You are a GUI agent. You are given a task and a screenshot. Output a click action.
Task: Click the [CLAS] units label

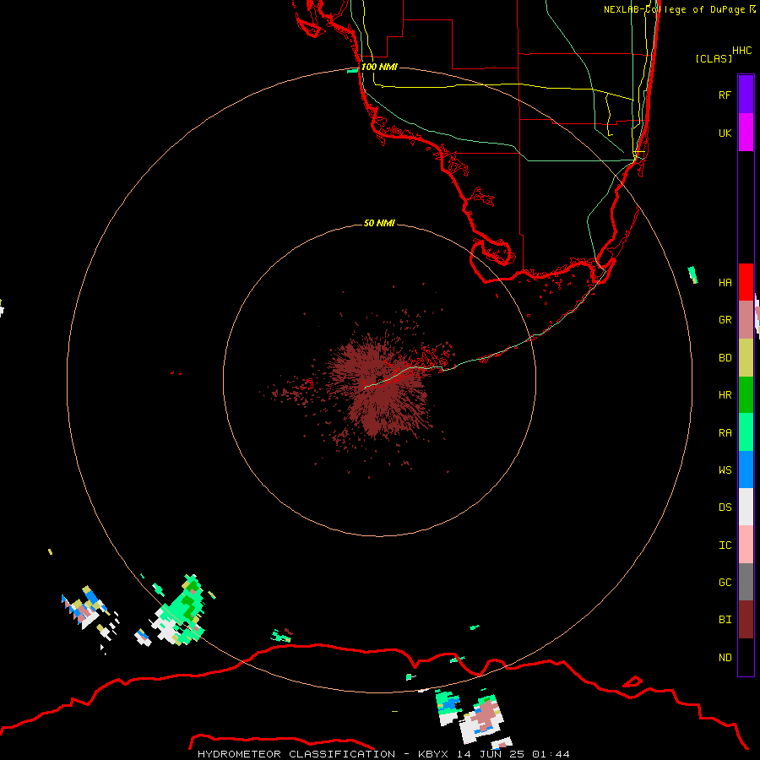[714, 58]
